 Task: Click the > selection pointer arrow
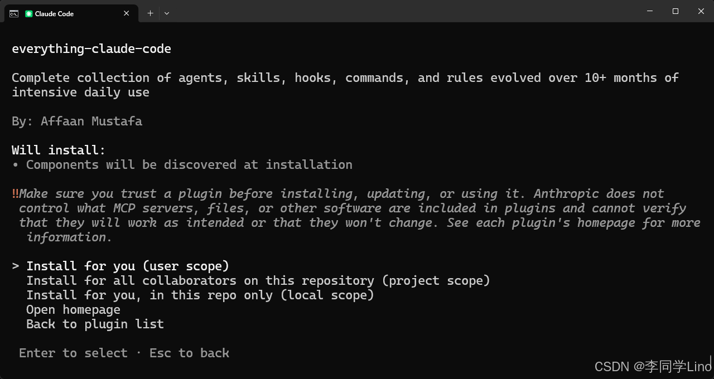(x=16, y=266)
